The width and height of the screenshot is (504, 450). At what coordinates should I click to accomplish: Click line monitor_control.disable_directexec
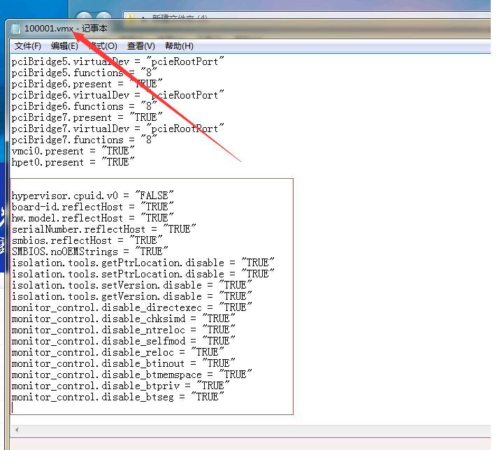coord(132,307)
